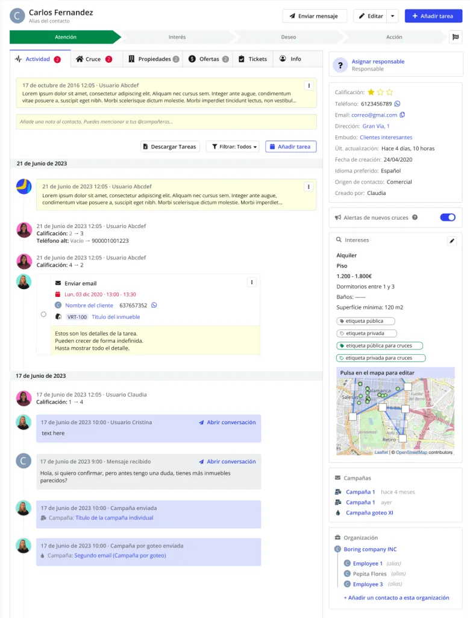Open Título de la campaña individual link
Screen dimensions: 470x618
coord(114,517)
